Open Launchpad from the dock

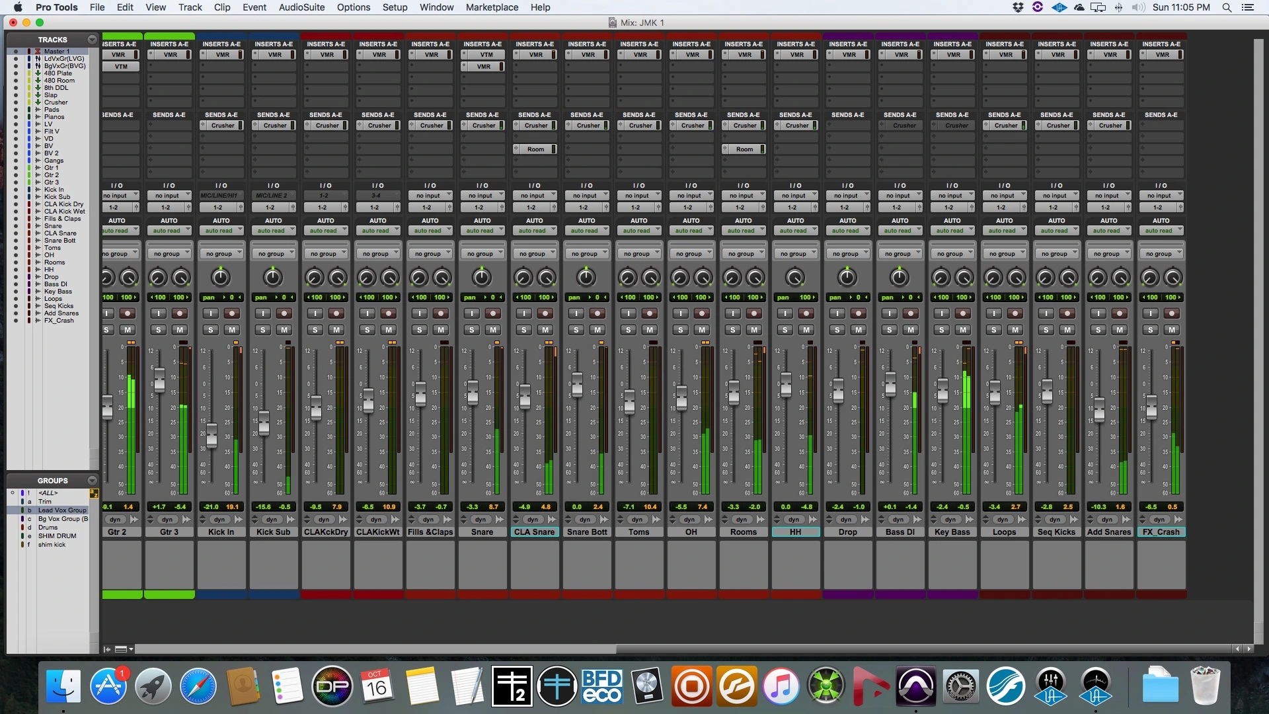click(x=153, y=686)
